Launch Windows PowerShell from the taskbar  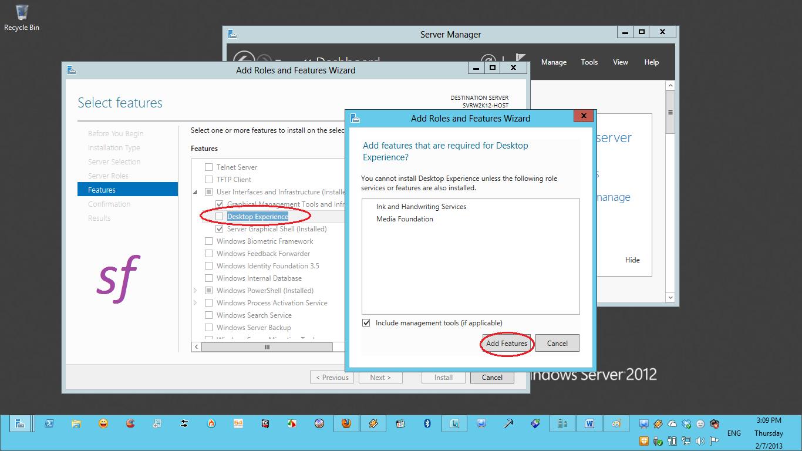[x=49, y=423]
